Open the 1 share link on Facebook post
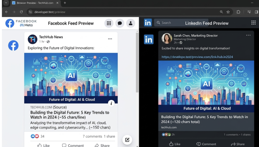 tap(109, 136)
